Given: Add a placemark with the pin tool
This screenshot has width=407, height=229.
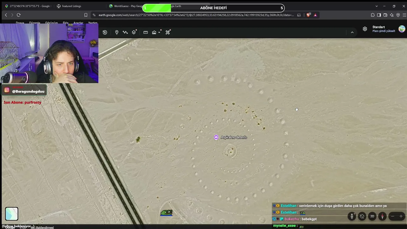Looking at the screenshot, I should tap(117, 32).
